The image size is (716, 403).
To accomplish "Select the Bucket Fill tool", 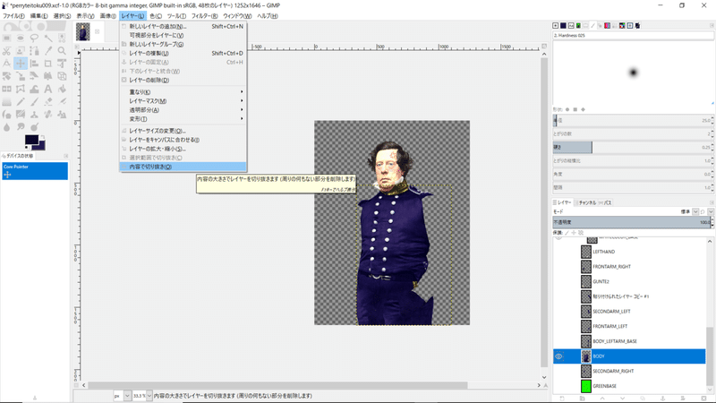I will click(x=62, y=89).
